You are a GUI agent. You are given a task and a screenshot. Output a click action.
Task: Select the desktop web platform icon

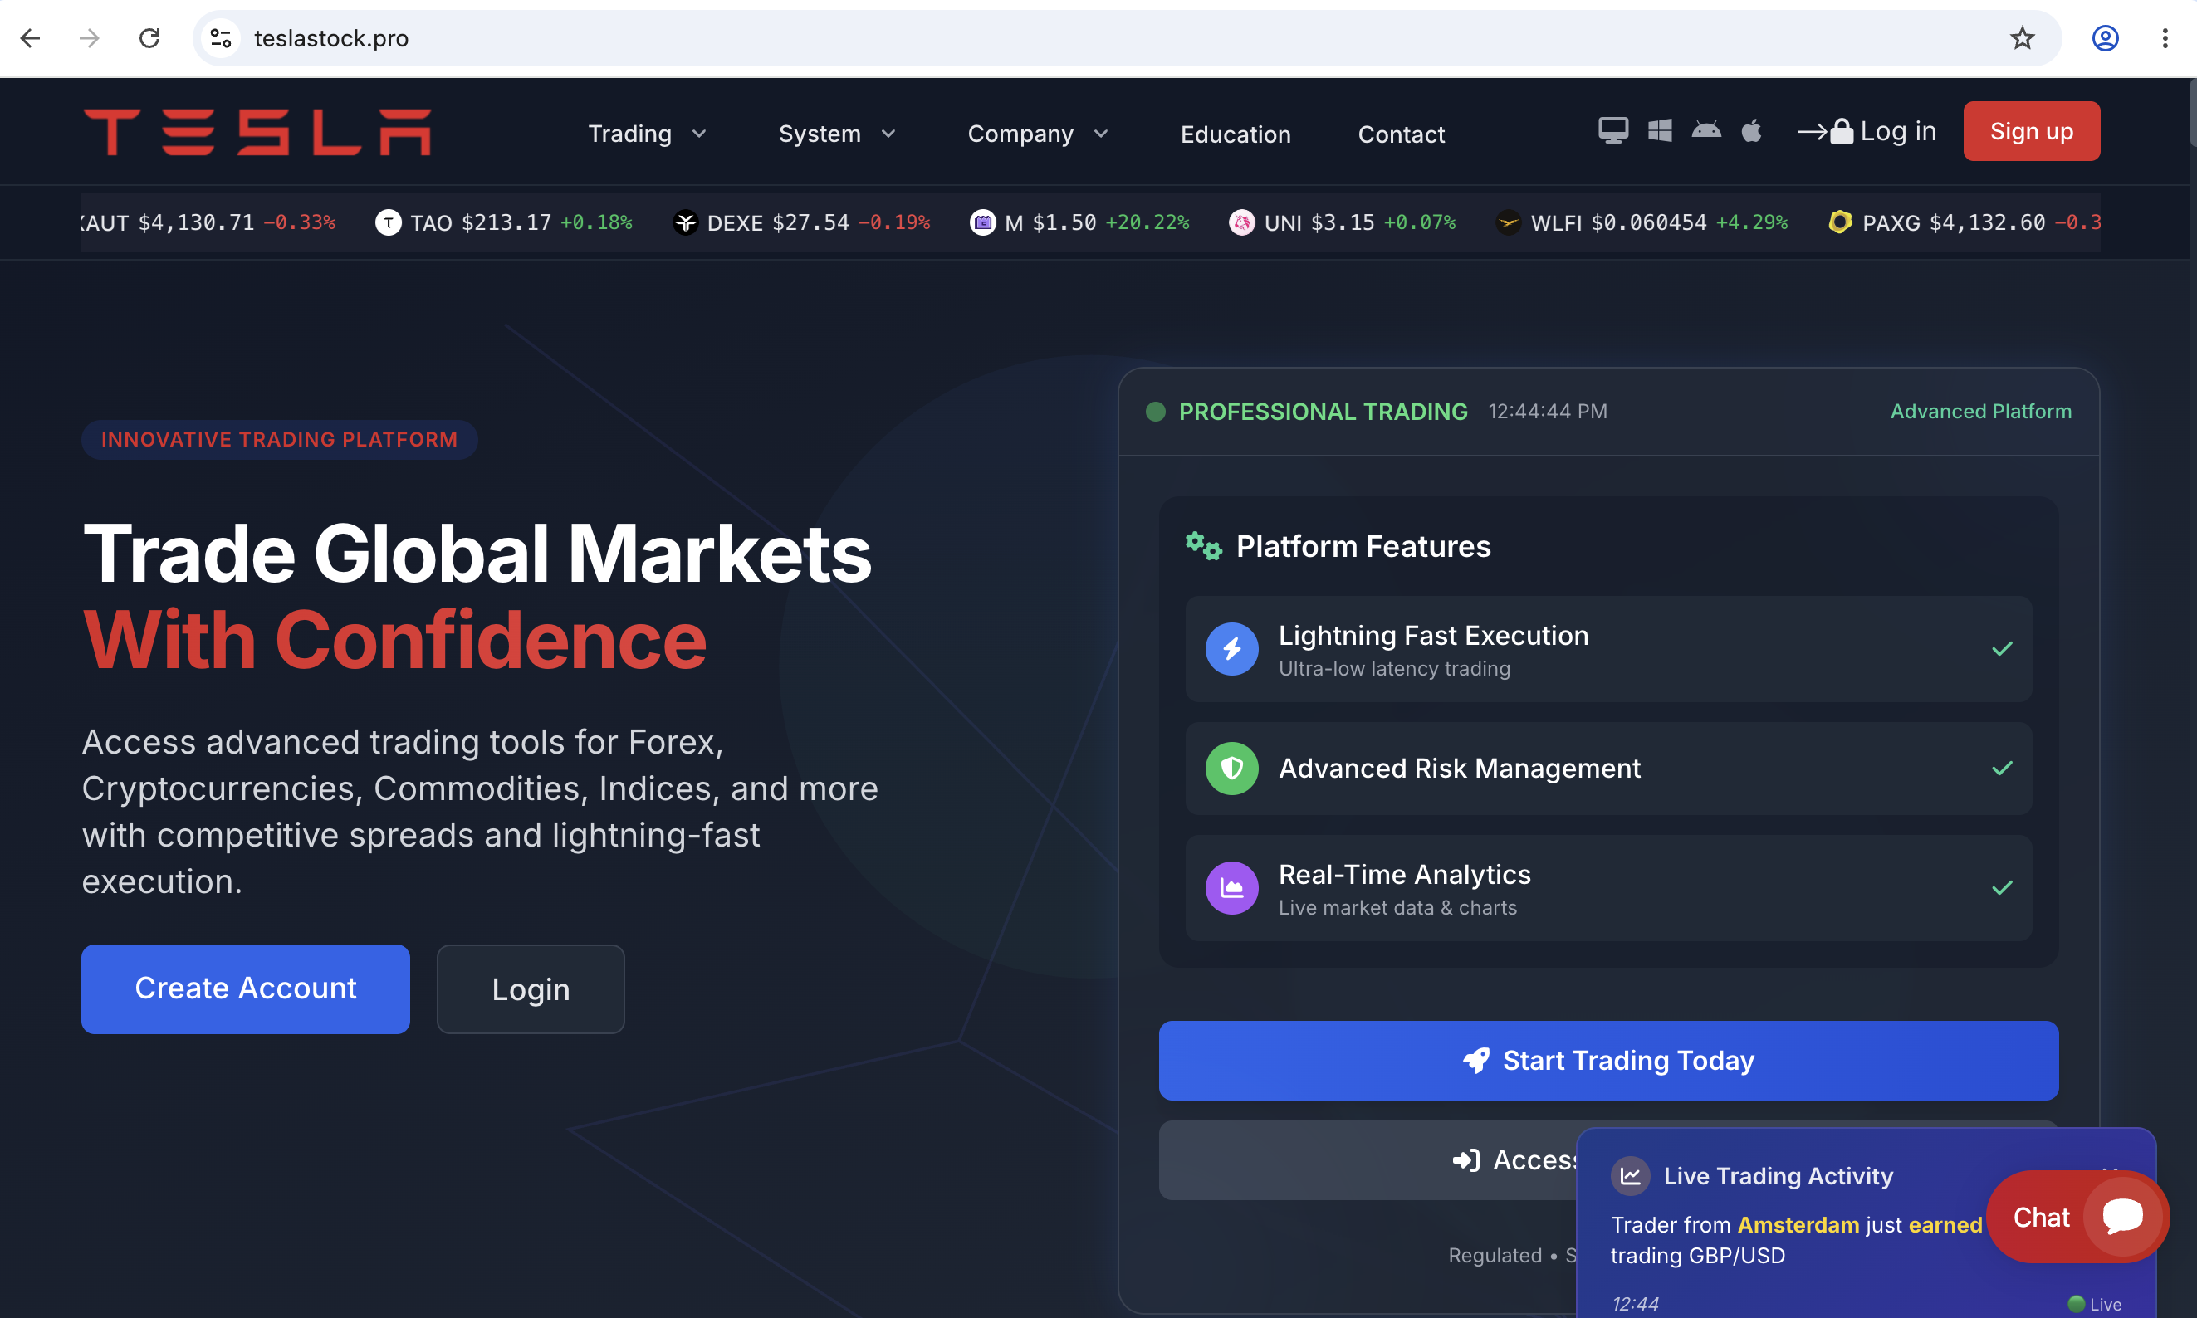1612,130
